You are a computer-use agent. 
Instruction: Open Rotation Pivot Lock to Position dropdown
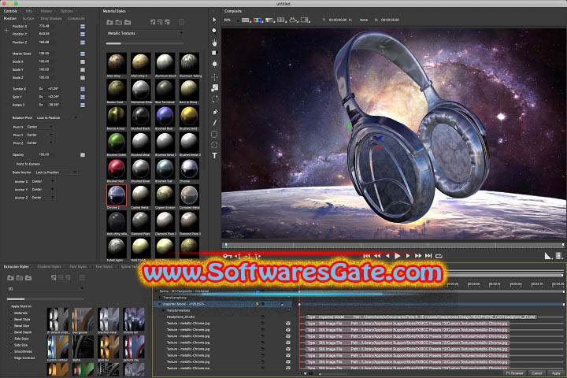[x=57, y=118]
